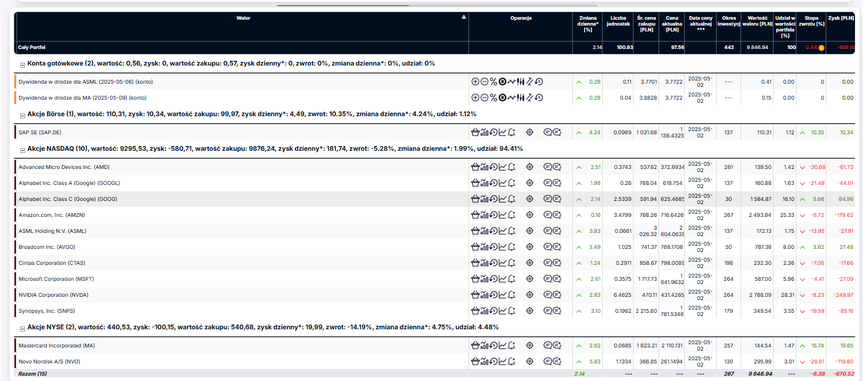Screen dimensions: 863x381
Task: Open NVIDIA Corporation (NVDA) security name
Action: (x=54, y=295)
